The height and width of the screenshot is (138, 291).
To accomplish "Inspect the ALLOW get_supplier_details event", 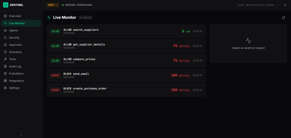I will coord(126,46).
